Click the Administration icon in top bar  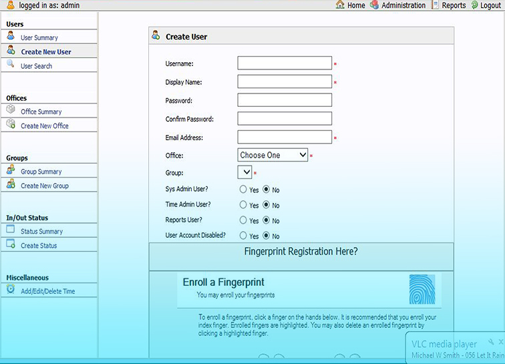tap(374, 5)
